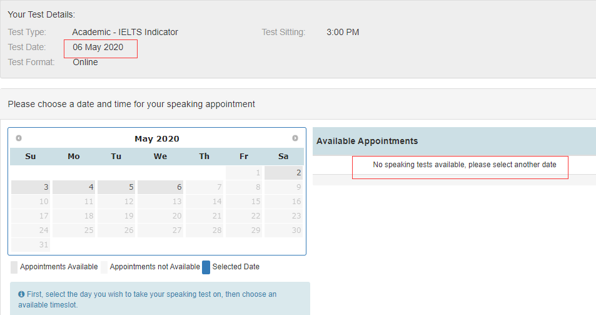Click the Wednesday column header

(160, 157)
